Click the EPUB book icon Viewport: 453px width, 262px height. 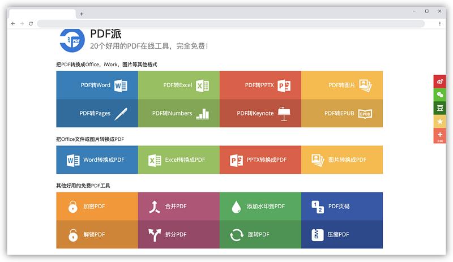(365, 114)
